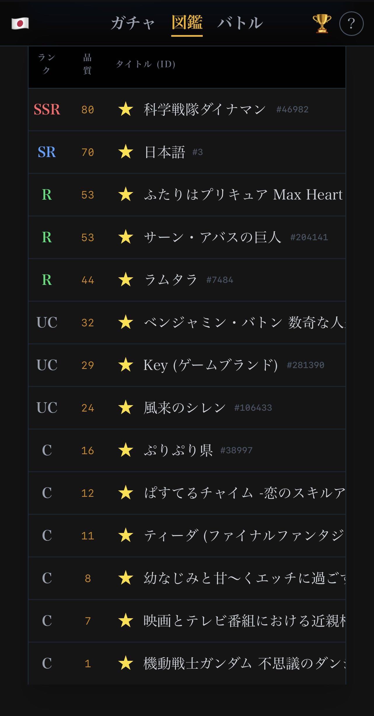This screenshot has height=716, width=374.
Task: Sort by the ランク column header
Action: [47, 64]
